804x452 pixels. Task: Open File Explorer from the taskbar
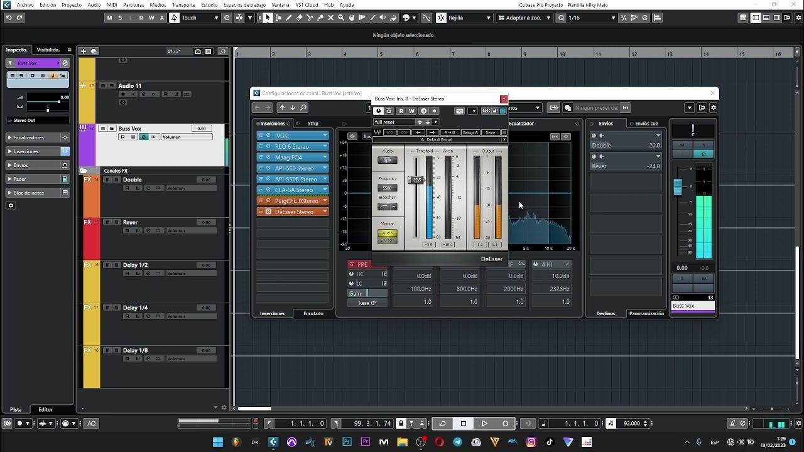(402, 442)
